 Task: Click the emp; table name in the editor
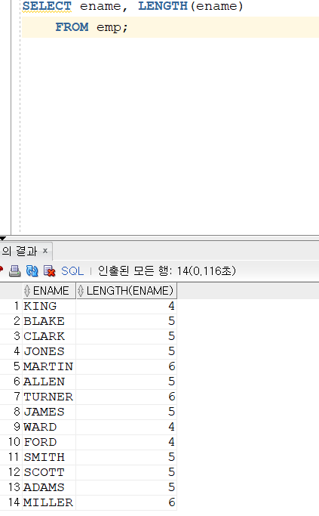tap(112, 28)
